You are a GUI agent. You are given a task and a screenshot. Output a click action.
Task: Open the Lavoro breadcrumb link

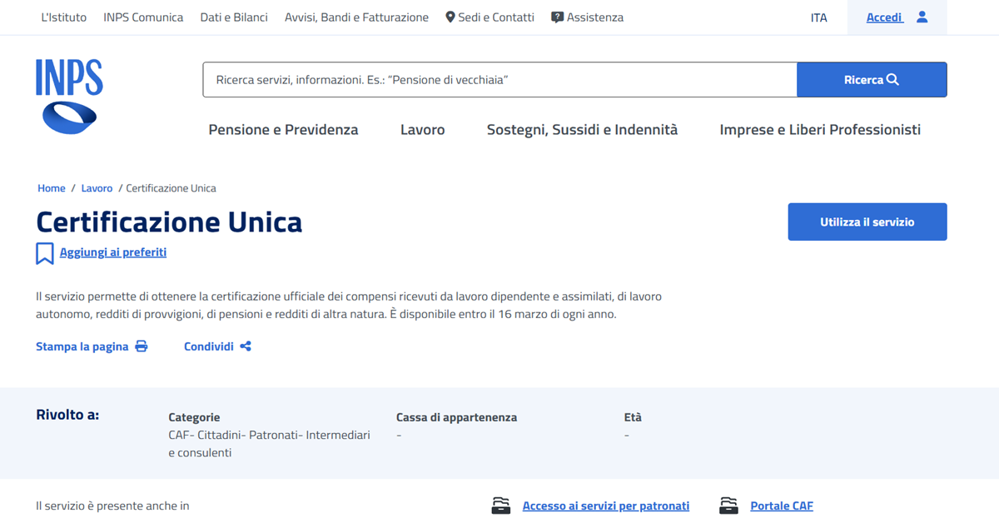coord(97,188)
